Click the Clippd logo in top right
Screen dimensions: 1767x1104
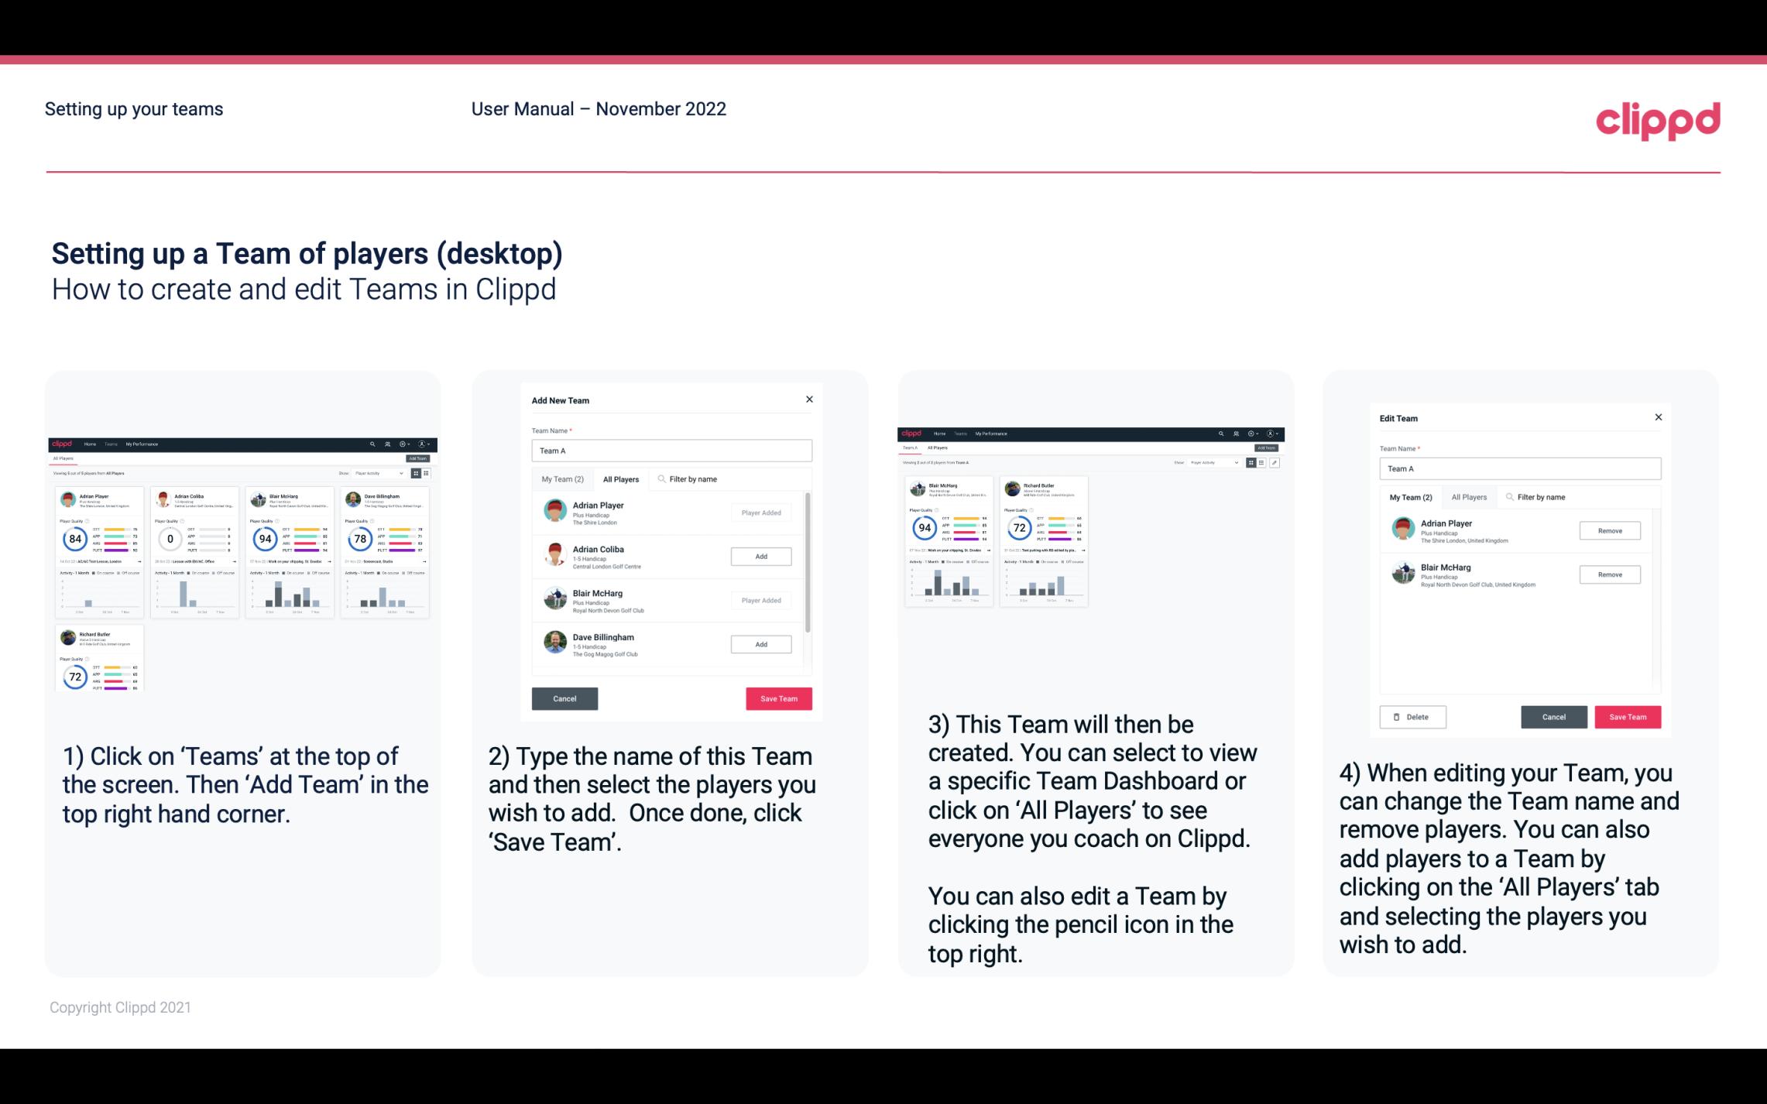[x=1659, y=119]
